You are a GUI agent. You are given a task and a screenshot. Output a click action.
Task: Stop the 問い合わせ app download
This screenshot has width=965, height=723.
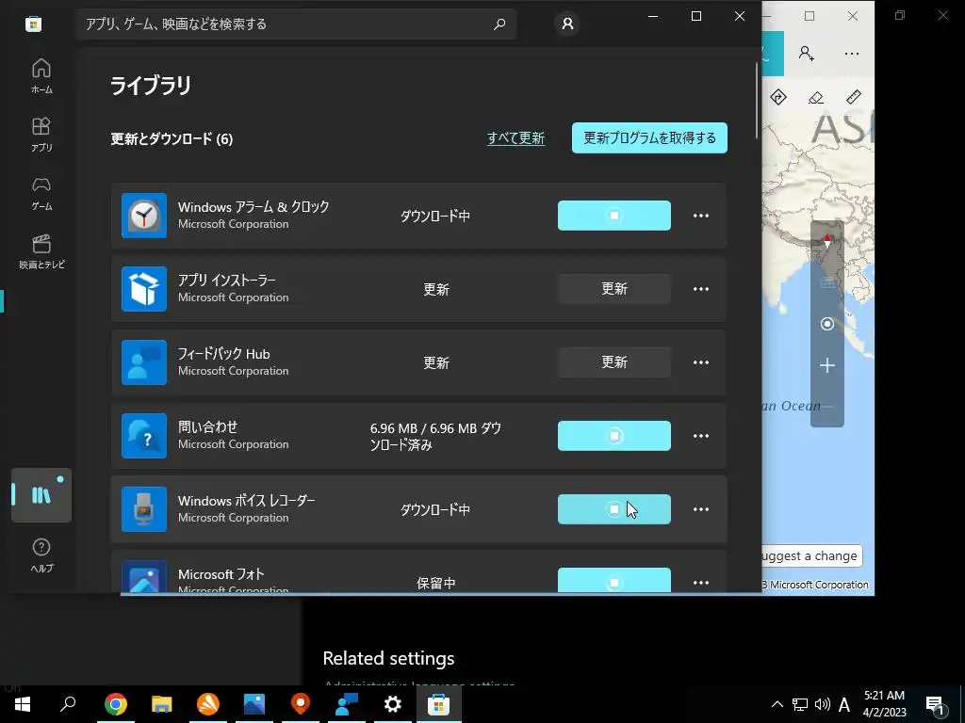(614, 436)
